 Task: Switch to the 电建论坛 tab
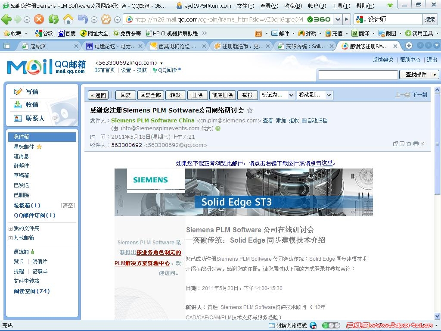(115, 46)
